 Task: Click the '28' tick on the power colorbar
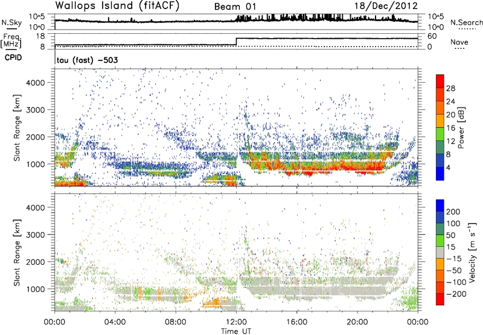pyautogui.click(x=450, y=88)
